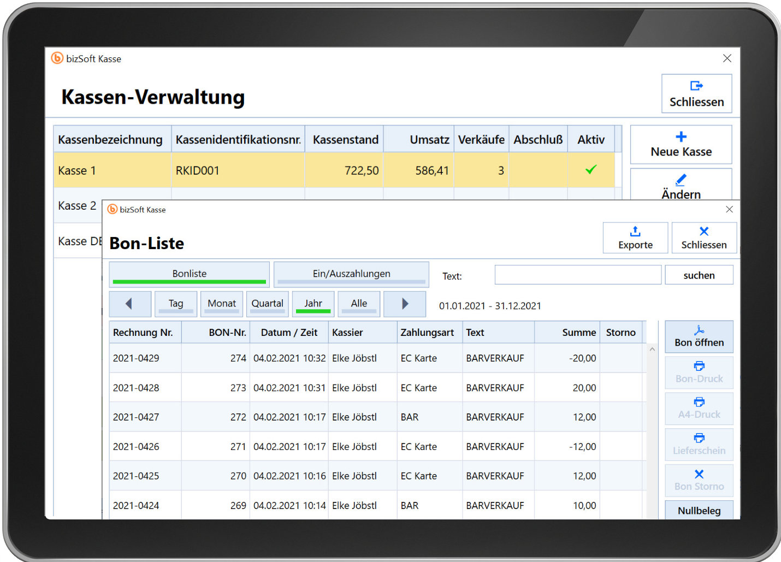Image resolution: width=781 pixels, height=562 pixels.
Task: Sort by Rechnung Nr. column header
Action: [x=145, y=332]
